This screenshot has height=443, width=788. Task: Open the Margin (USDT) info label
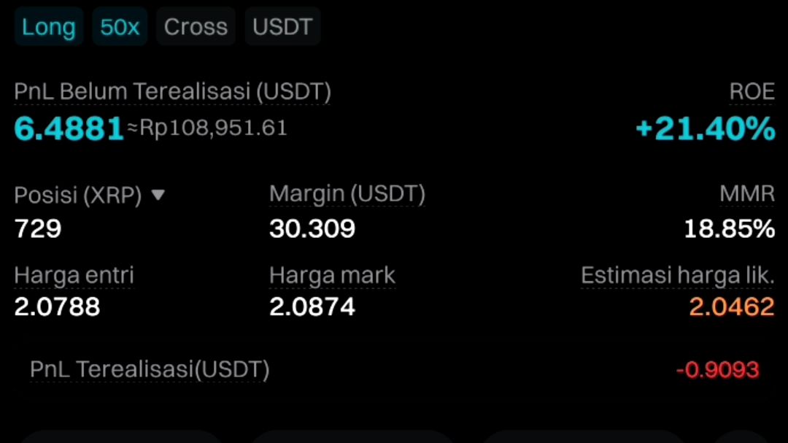click(347, 193)
